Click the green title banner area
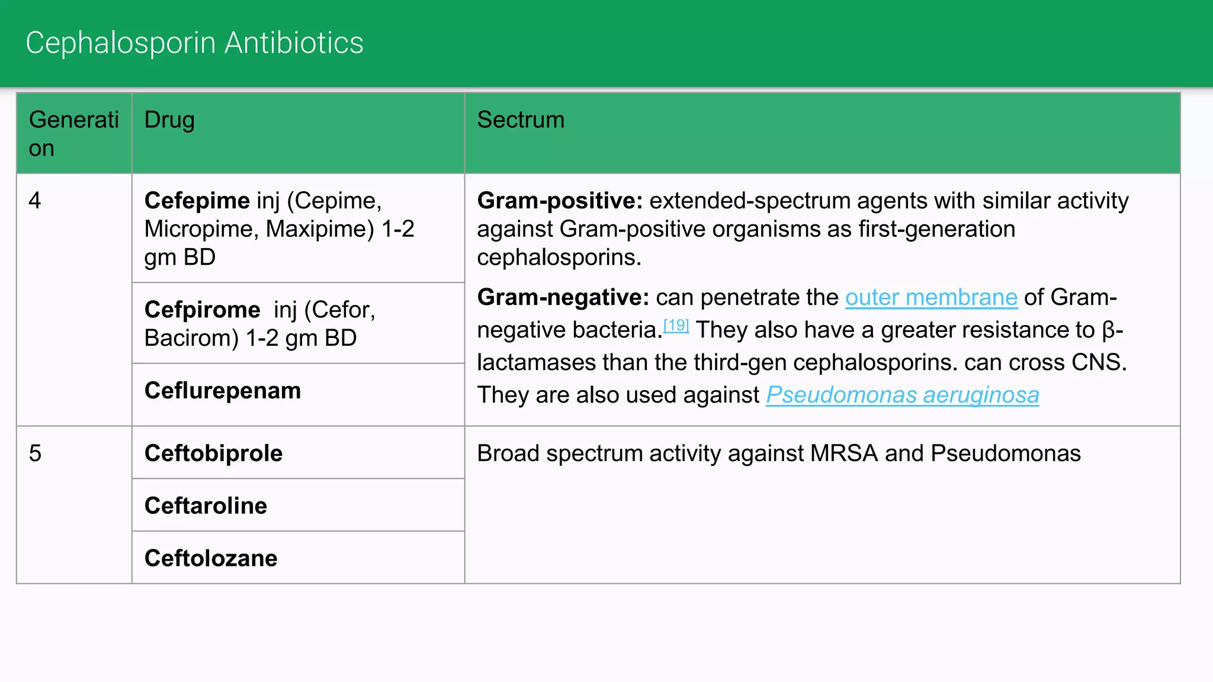1213x682 pixels. 770,43
